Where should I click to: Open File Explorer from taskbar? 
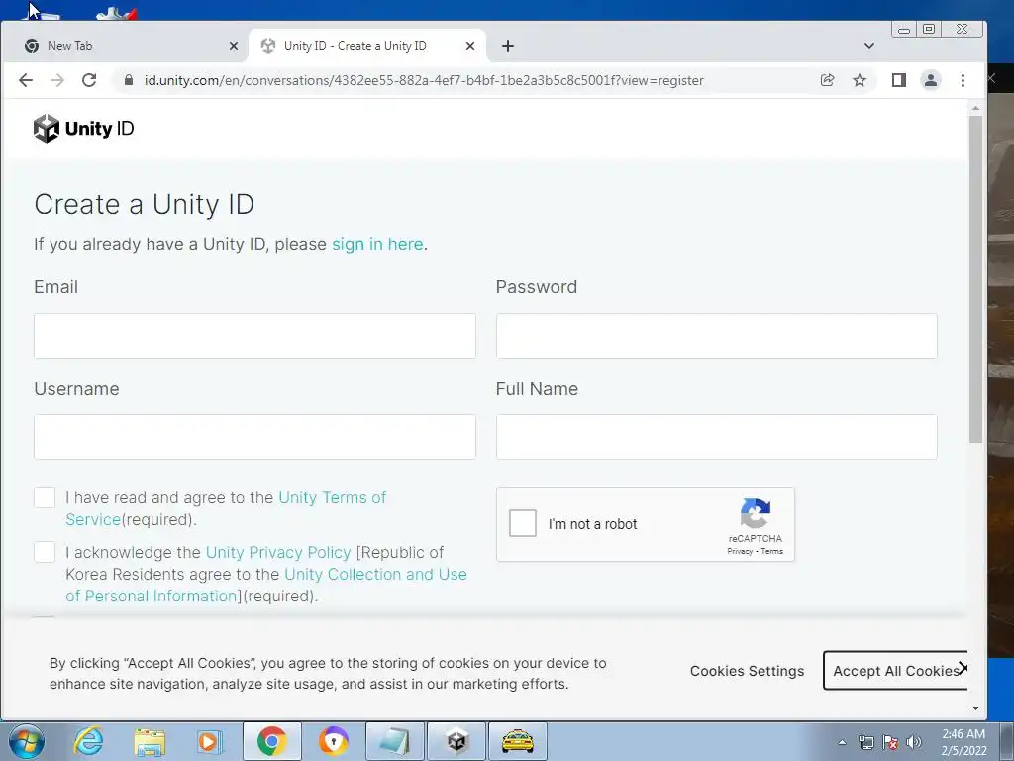(150, 741)
